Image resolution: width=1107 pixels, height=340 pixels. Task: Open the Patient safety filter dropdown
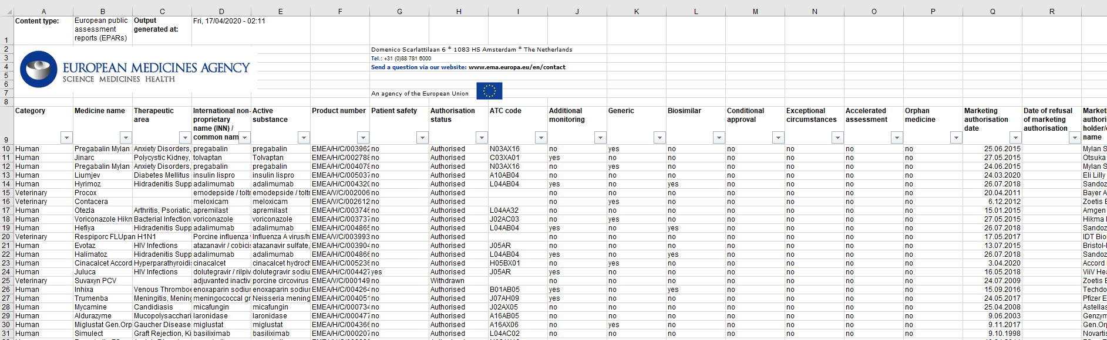422,138
